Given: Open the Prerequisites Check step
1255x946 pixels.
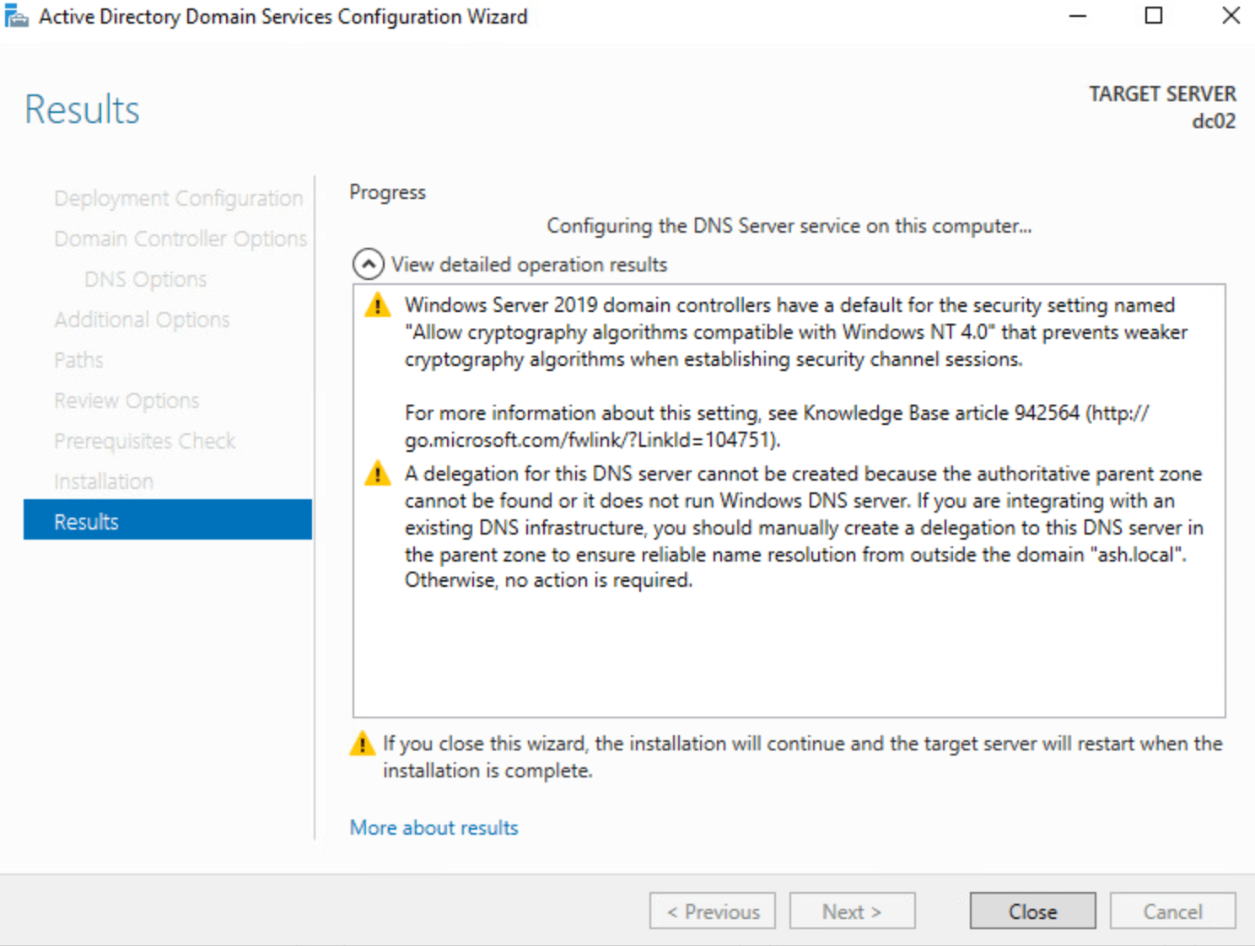Looking at the screenshot, I should 144,441.
